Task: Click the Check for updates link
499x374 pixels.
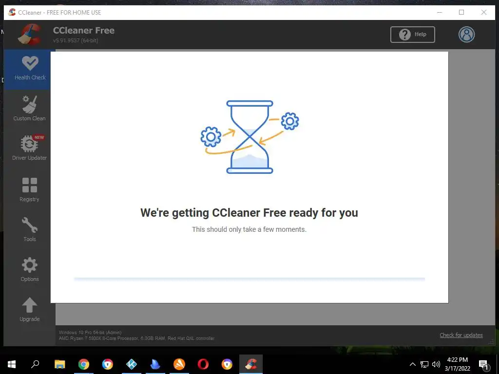Action: coord(461,335)
